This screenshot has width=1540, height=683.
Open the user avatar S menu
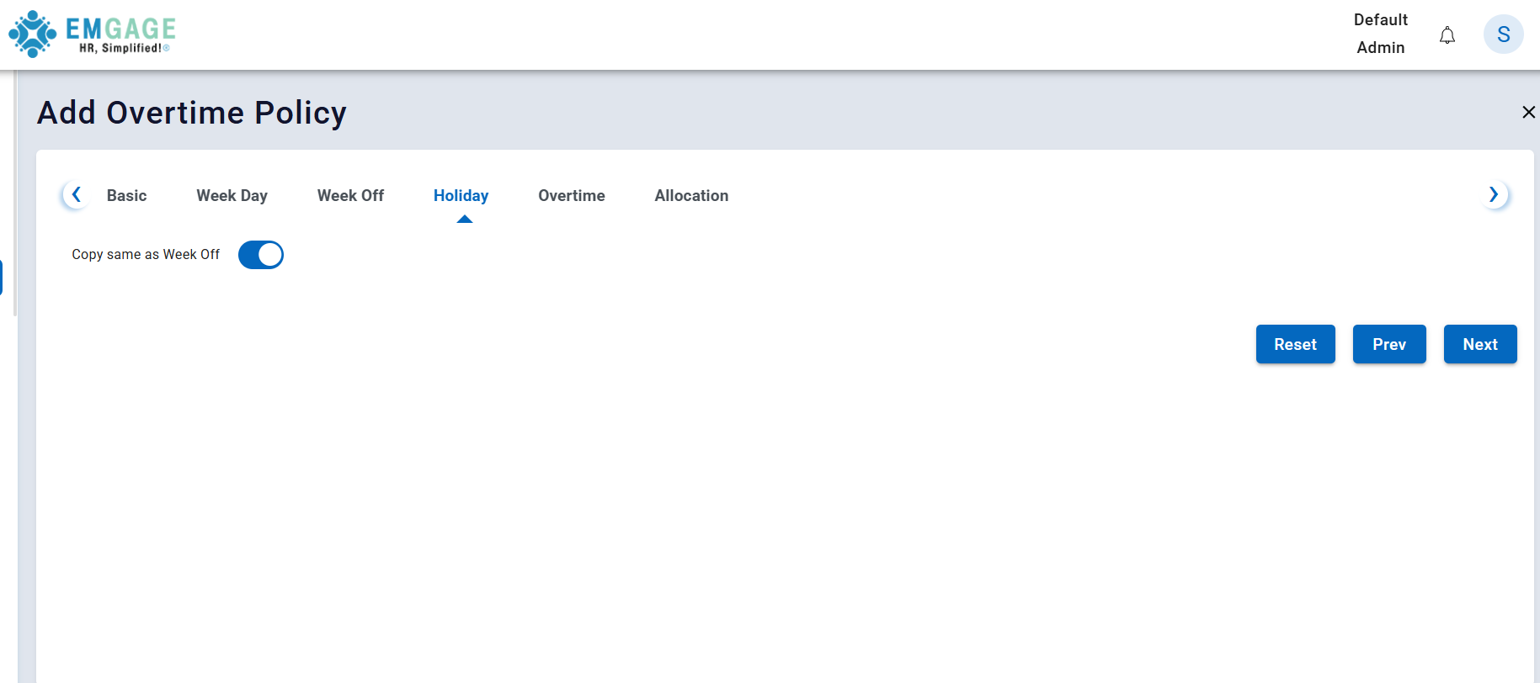coord(1503,34)
